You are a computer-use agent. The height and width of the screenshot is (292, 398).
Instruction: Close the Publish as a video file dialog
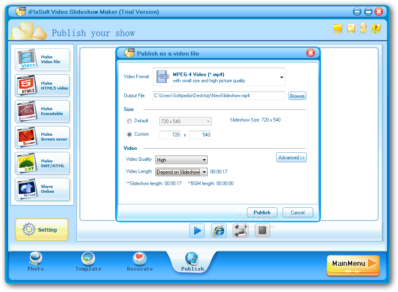click(310, 53)
